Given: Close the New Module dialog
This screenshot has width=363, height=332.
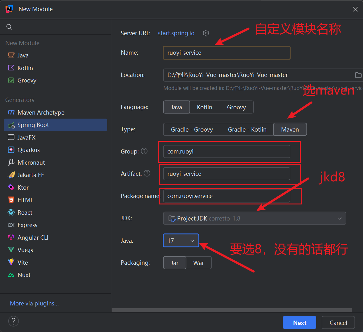Looking at the screenshot, I should (355, 9).
